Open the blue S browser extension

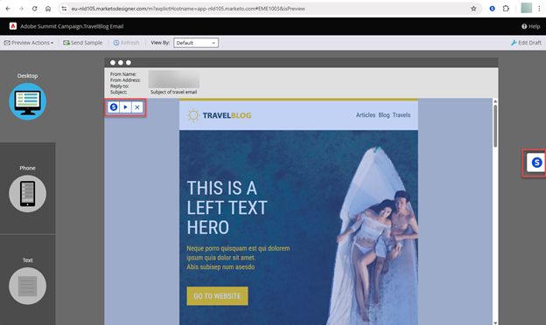coord(492,9)
